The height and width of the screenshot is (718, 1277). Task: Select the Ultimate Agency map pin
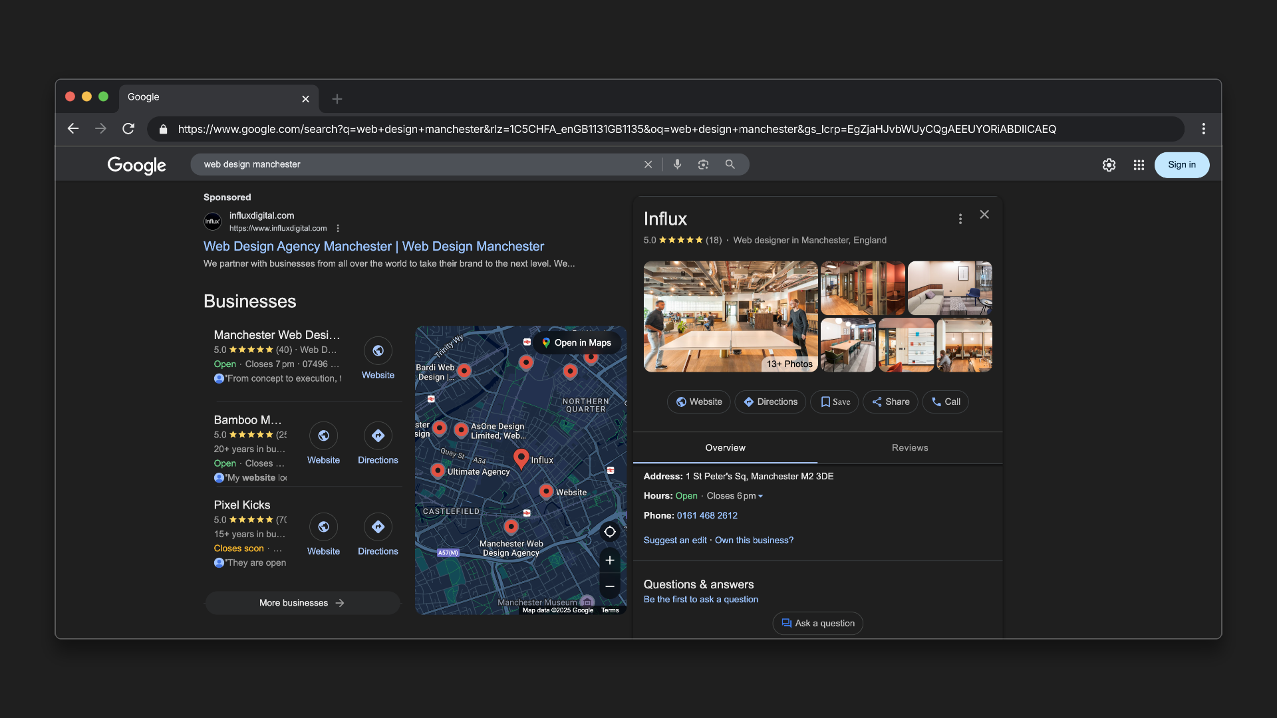click(x=438, y=471)
